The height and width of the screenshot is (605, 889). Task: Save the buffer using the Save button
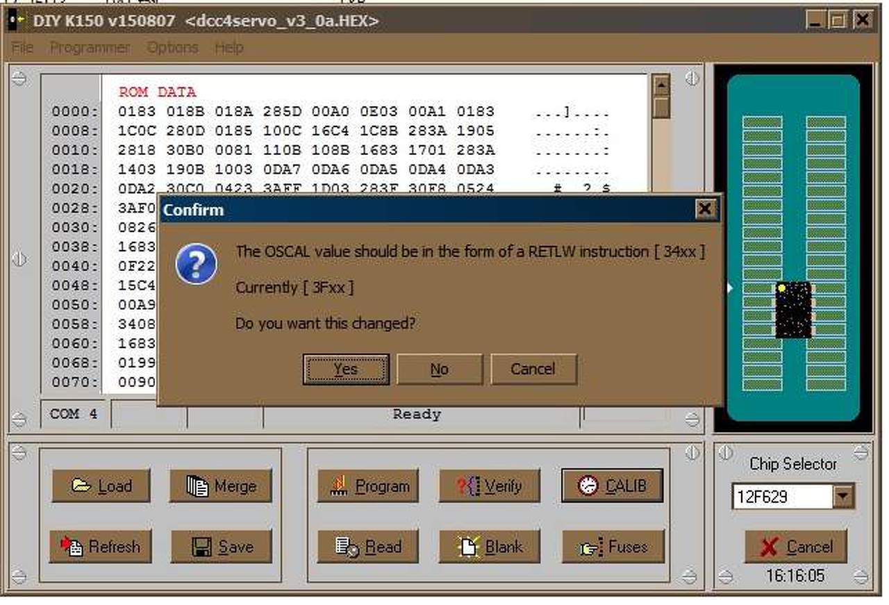(221, 546)
